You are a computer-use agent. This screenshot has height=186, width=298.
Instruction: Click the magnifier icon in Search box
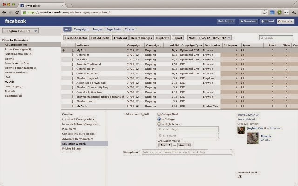(x=262, y=38)
